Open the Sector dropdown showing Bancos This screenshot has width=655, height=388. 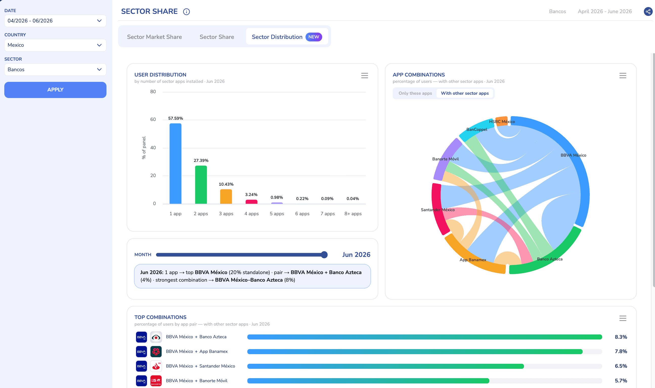[x=55, y=69]
